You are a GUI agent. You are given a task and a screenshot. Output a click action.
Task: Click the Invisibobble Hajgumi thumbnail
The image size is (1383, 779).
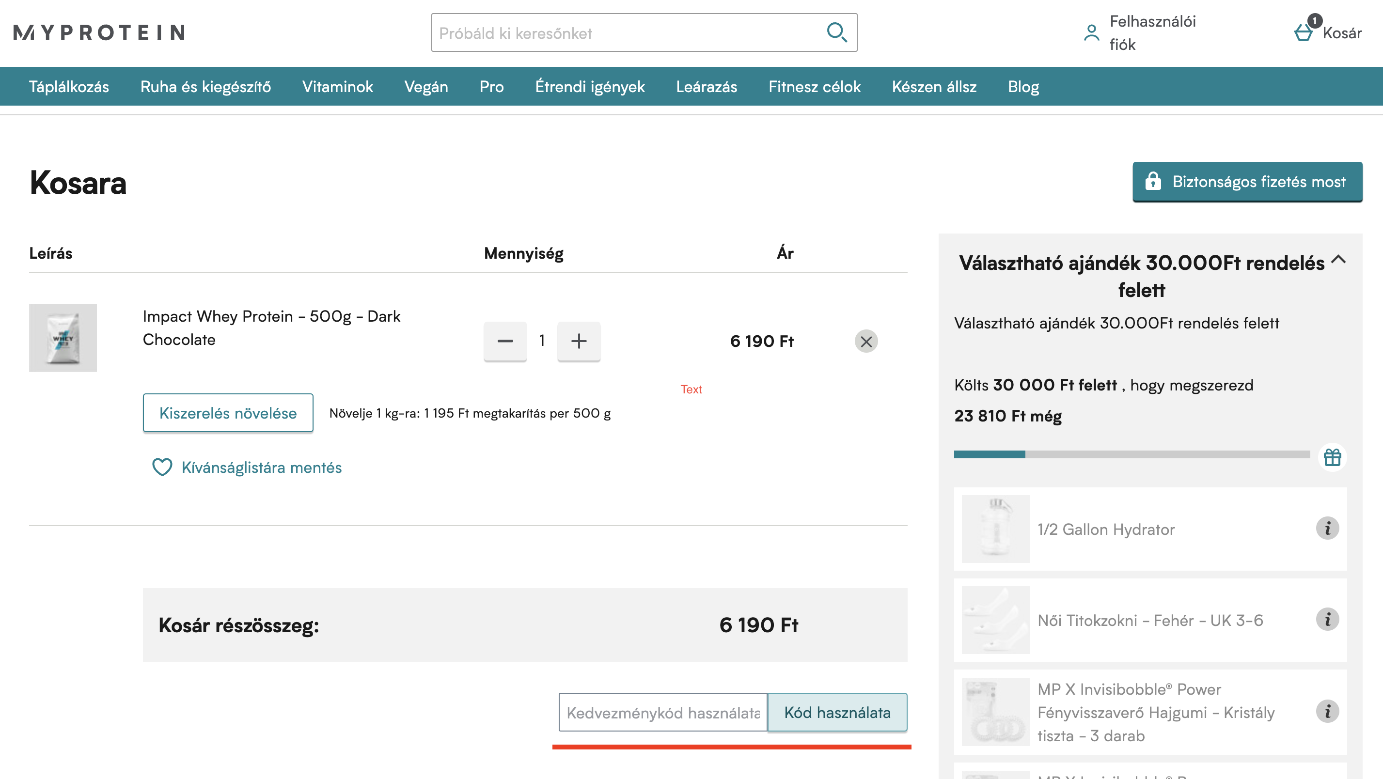(x=995, y=711)
